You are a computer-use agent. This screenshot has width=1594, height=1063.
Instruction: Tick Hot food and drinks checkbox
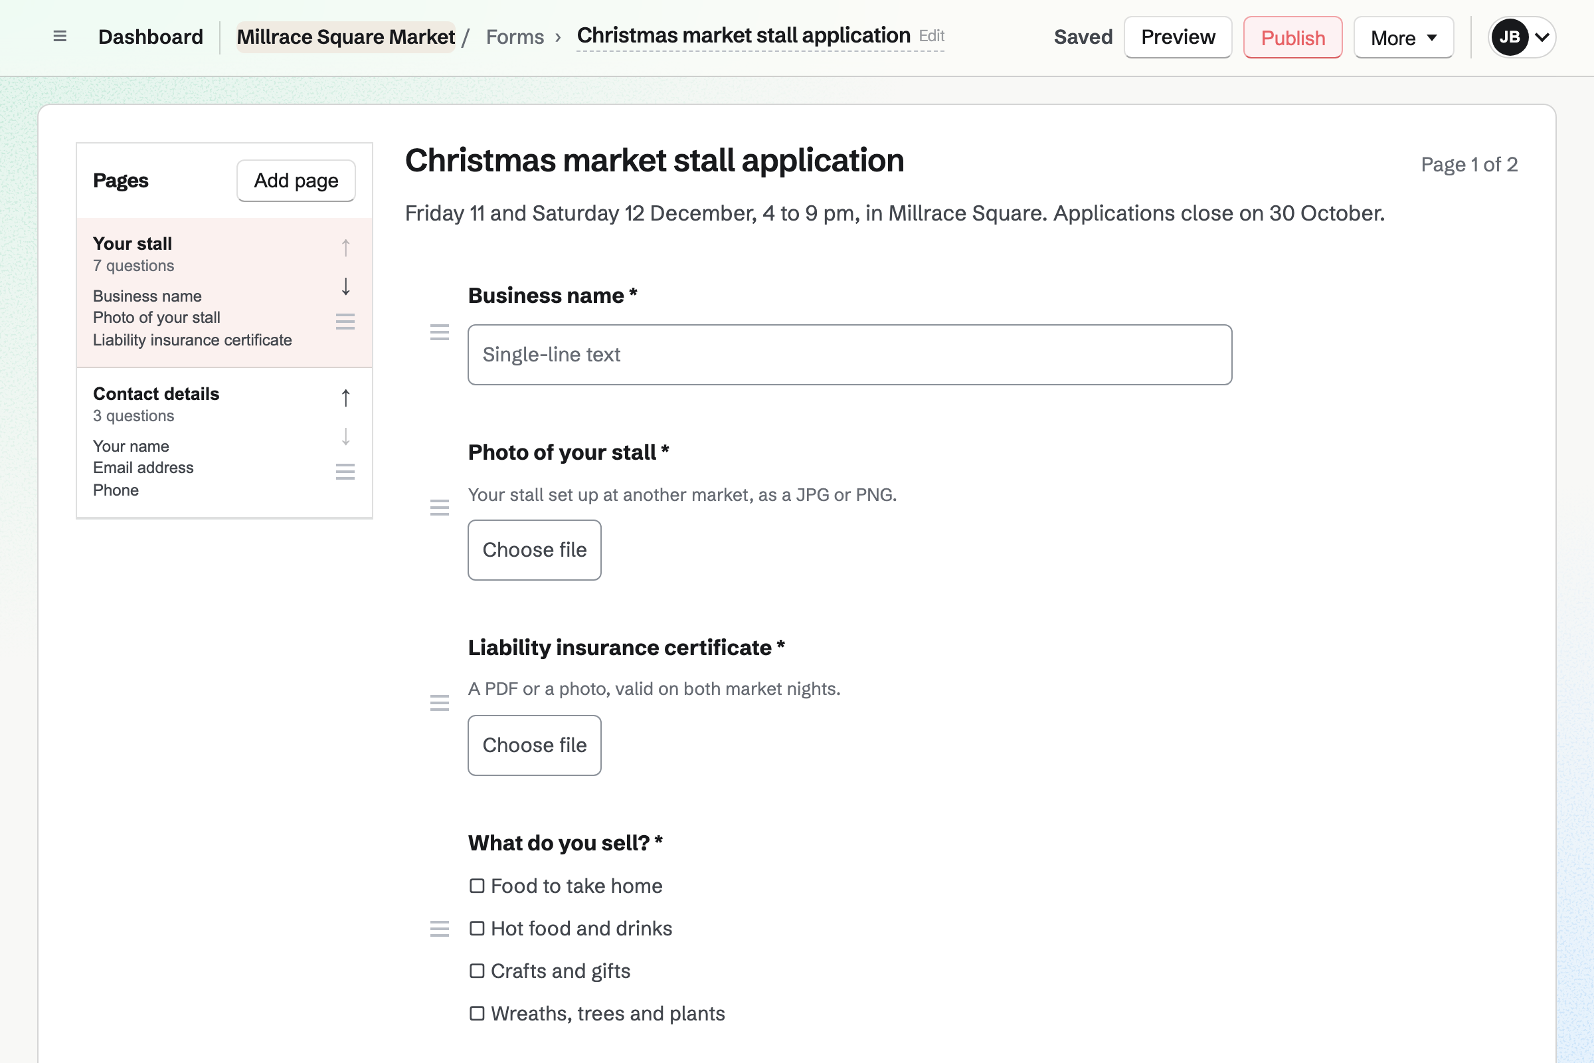[477, 929]
